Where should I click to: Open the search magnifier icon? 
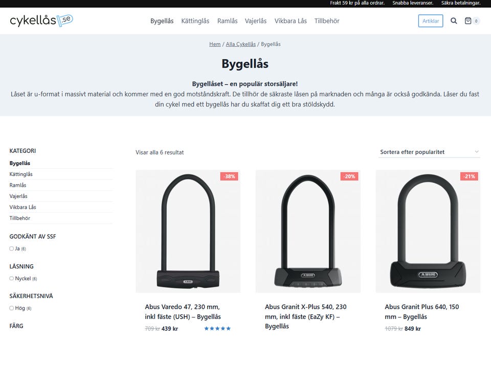454,21
